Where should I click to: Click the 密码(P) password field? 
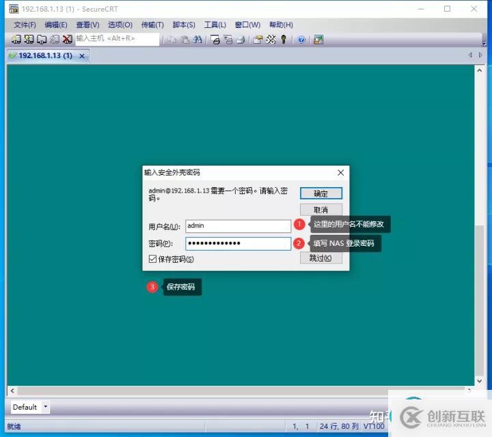238,244
